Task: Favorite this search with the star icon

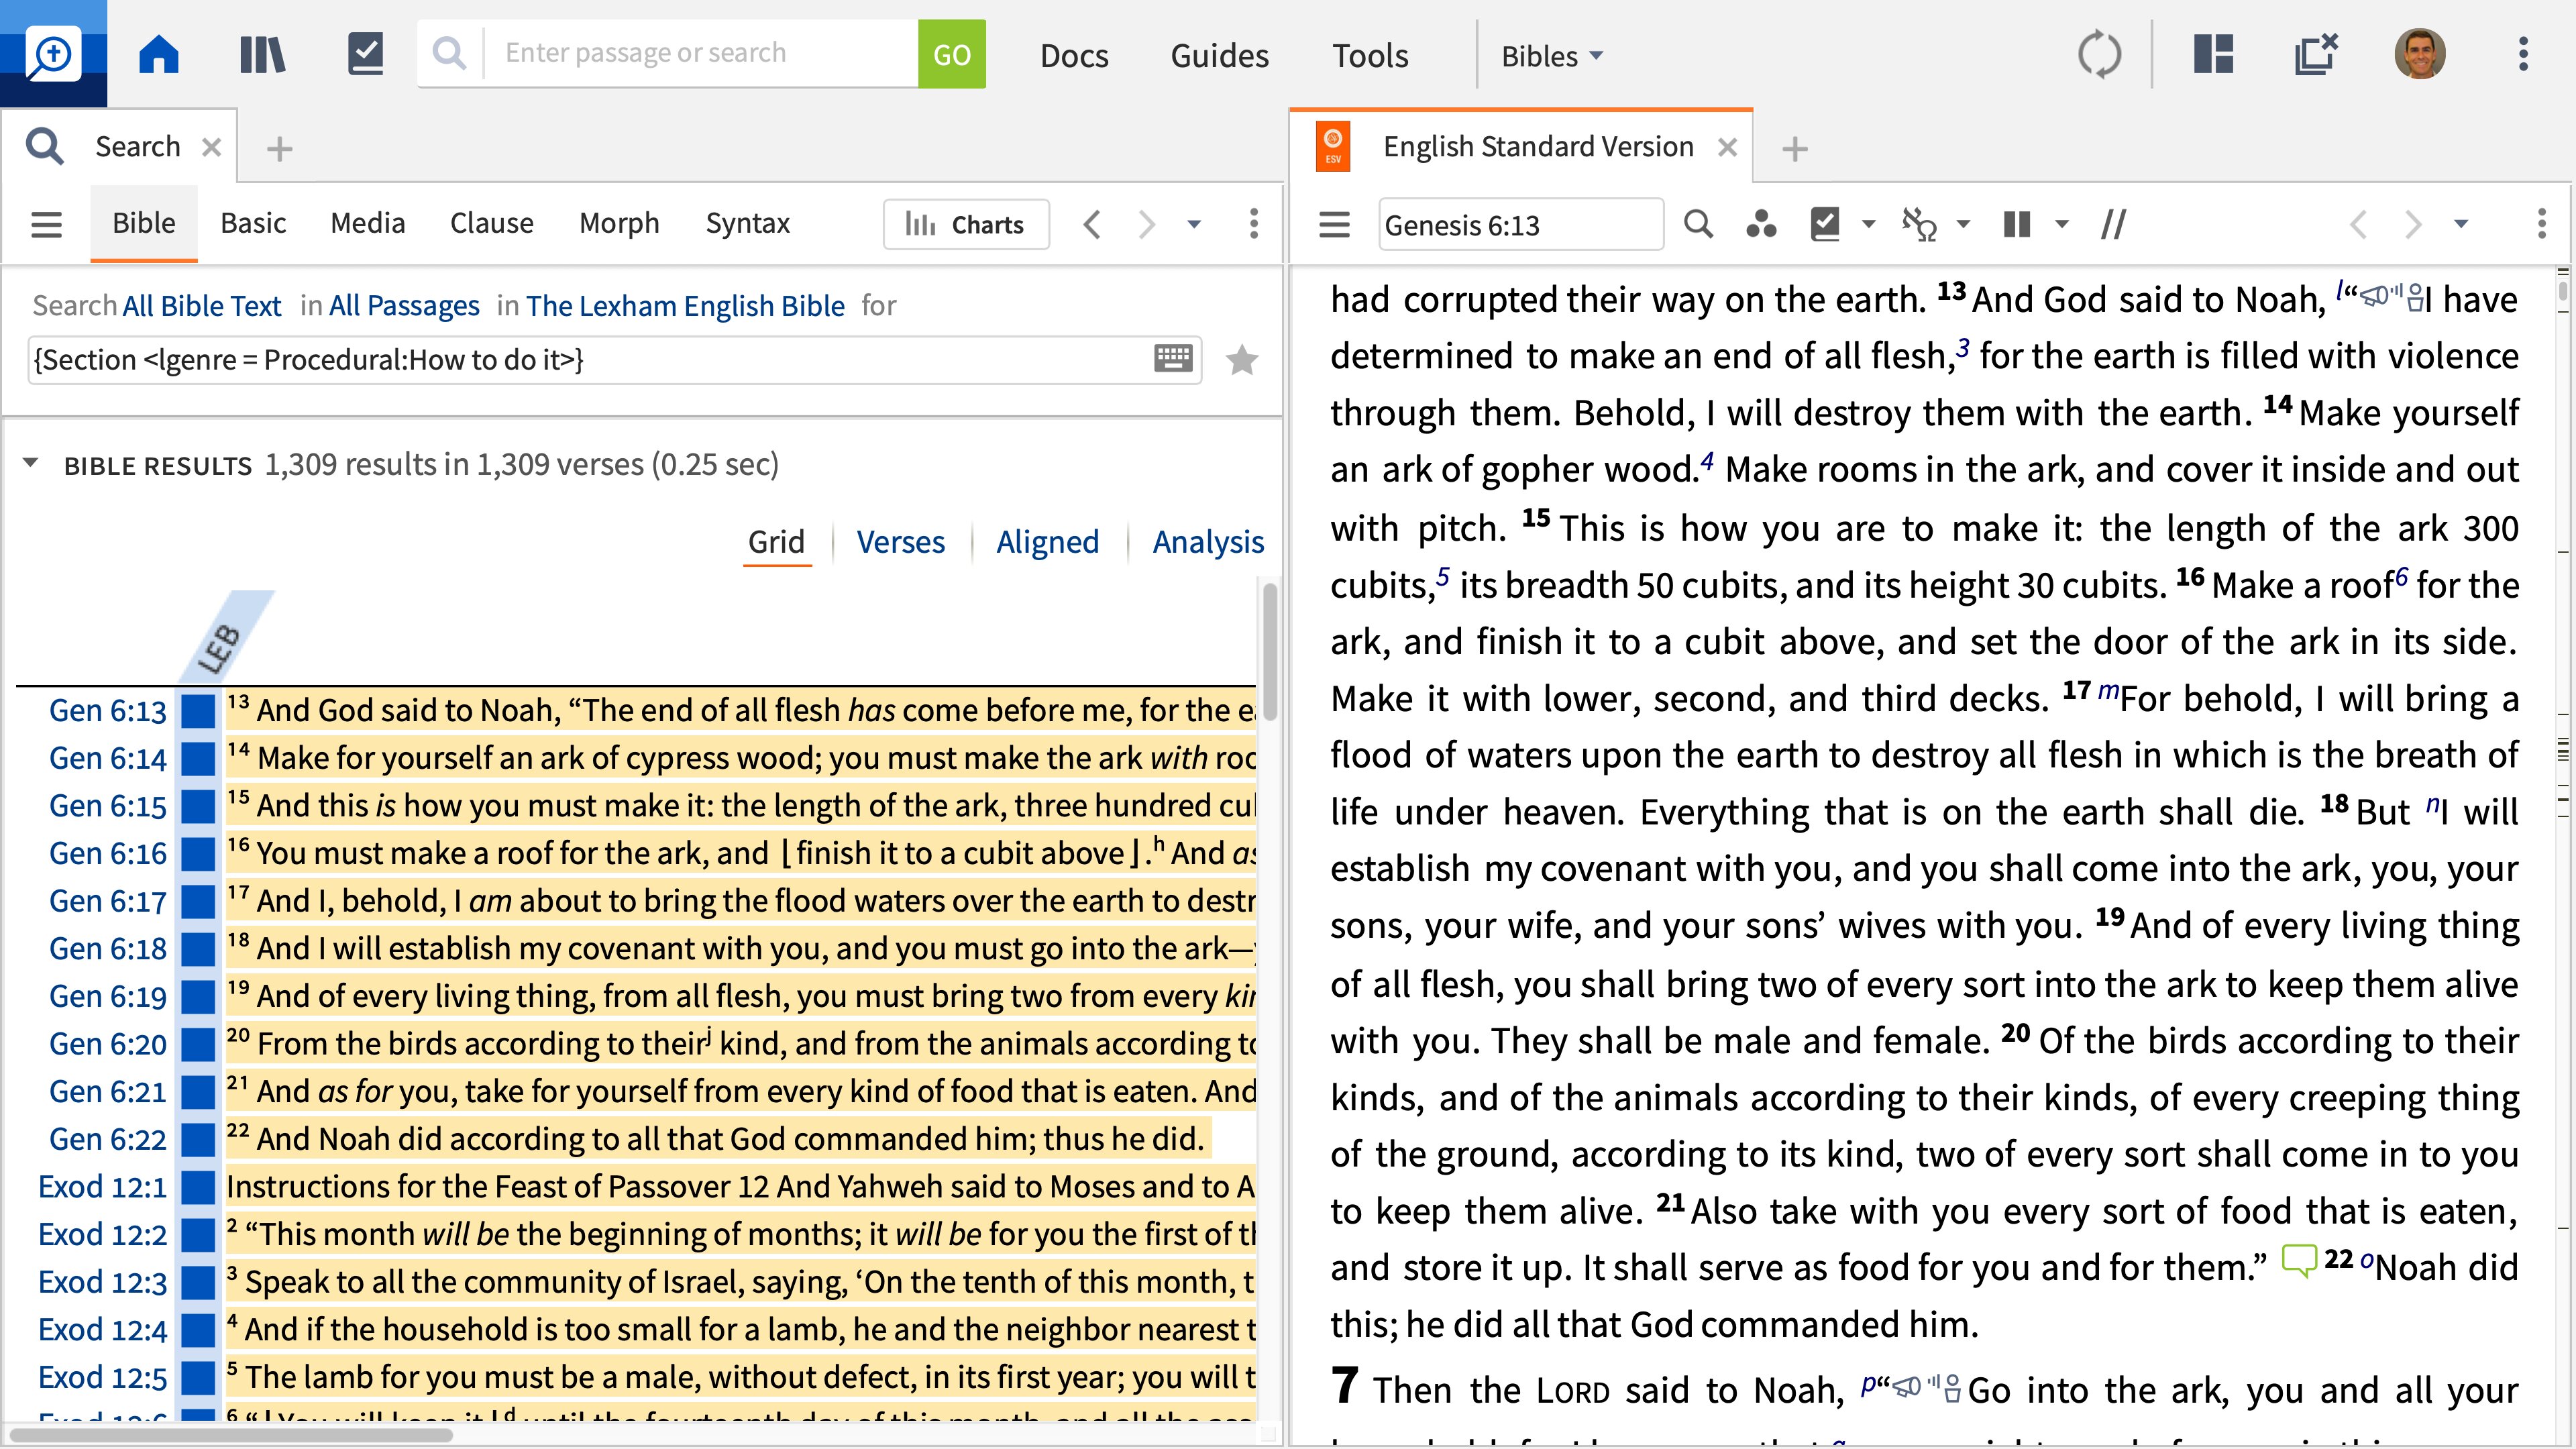Action: pyautogui.click(x=1242, y=360)
